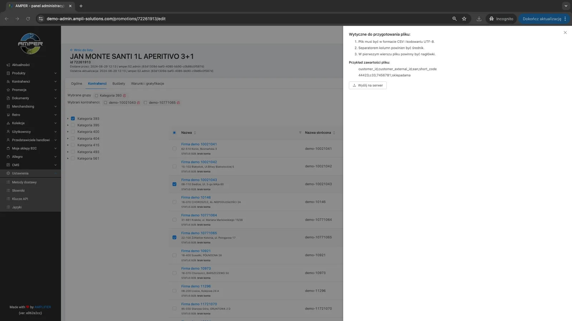Expand the Kategoria 400 tree node
Screen dimensions: 572x321
click(x=68, y=132)
